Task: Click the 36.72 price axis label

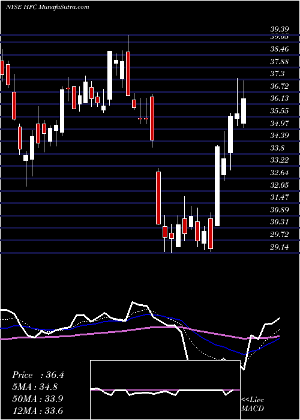Action: coord(280,86)
